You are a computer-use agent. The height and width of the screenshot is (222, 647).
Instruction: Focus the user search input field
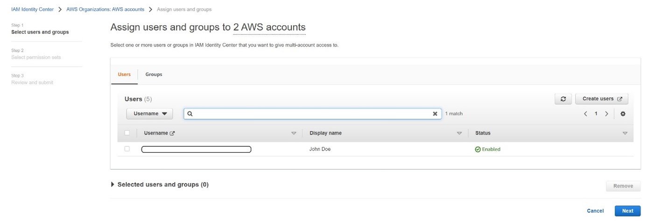click(x=312, y=114)
